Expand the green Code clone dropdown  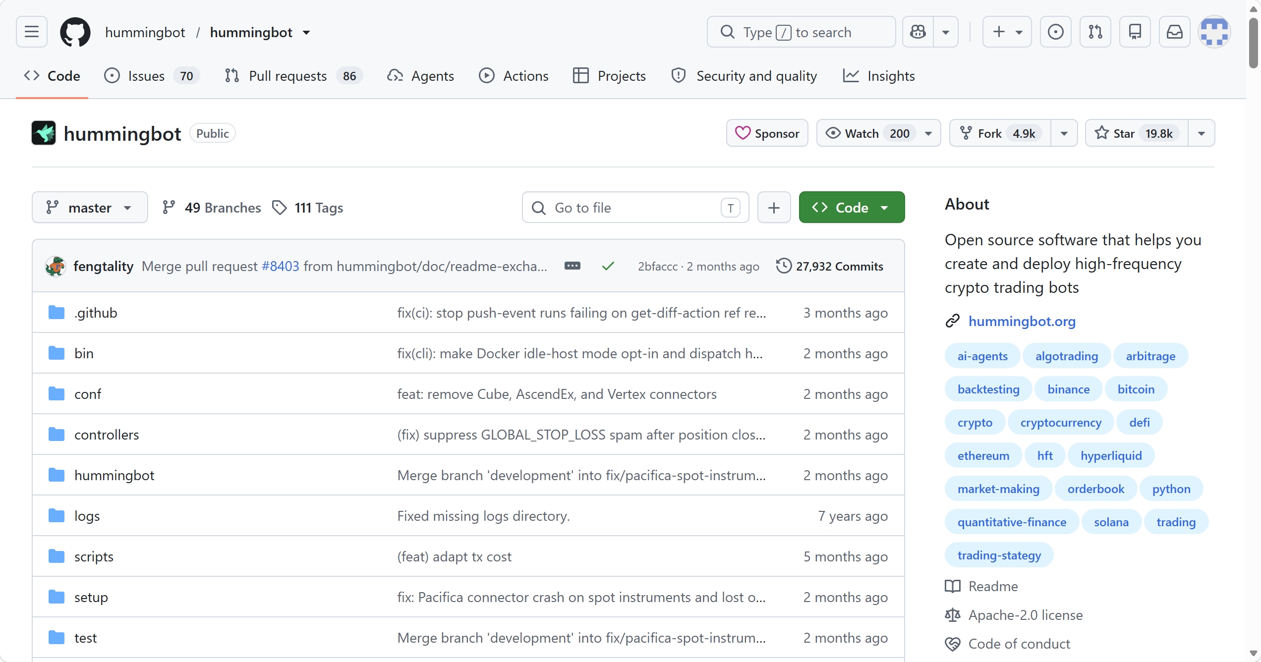[x=852, y=208]
